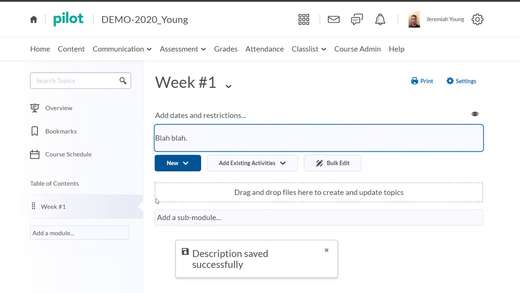Click Add dates and restrictions
Screen dimensions: 520x293
pos(201,115)
